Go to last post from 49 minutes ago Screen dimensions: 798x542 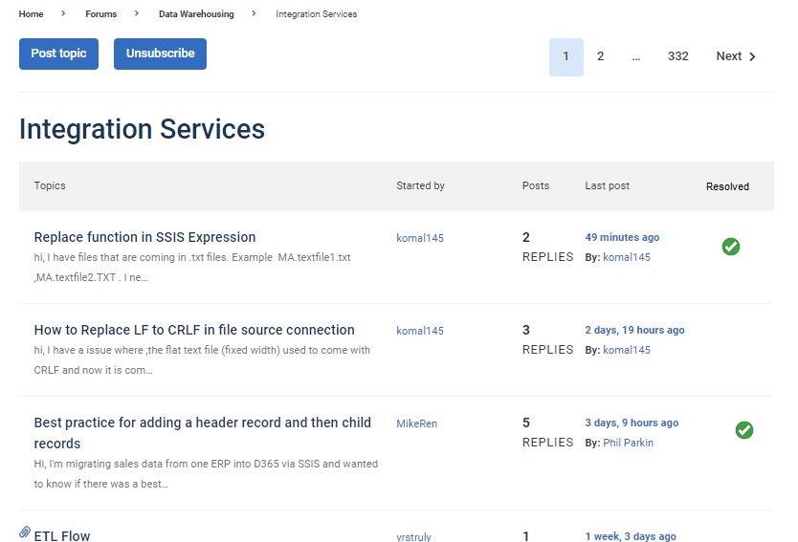pyautogui.click(x=622, y=237)
